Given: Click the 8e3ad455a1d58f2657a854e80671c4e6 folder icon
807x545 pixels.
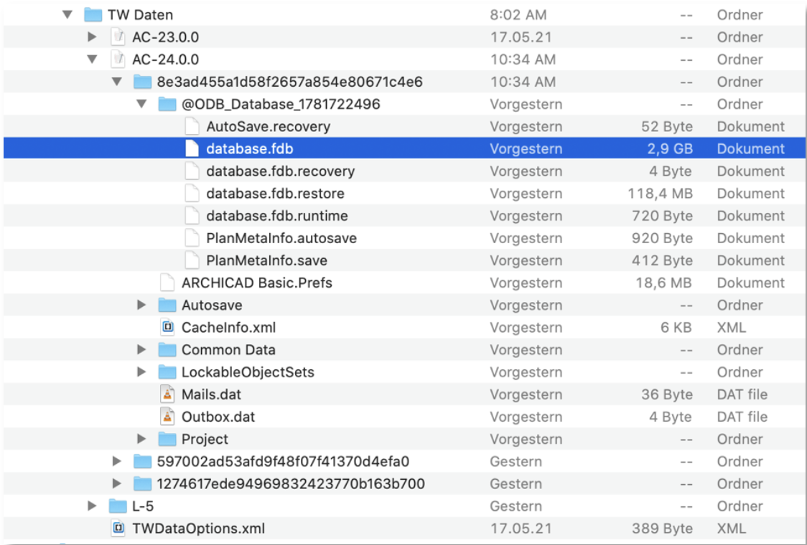Looking at the screenshot, I should pos(142,81).
